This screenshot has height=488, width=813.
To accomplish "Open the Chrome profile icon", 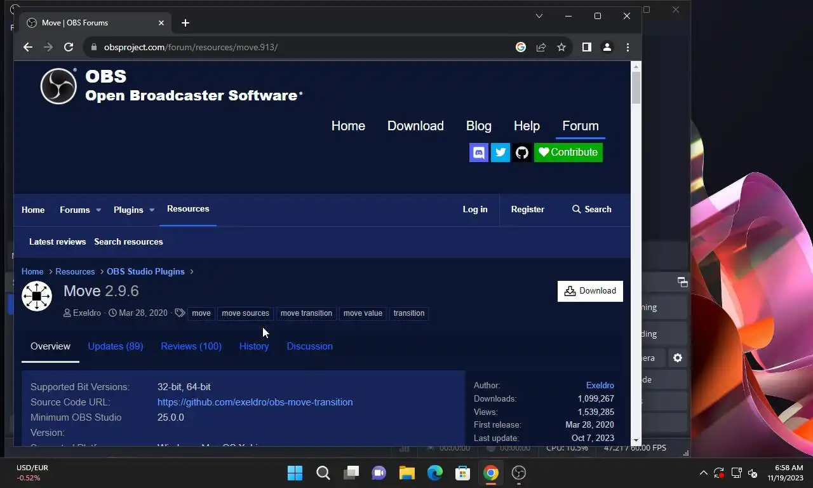I will [x=607, y=47].
